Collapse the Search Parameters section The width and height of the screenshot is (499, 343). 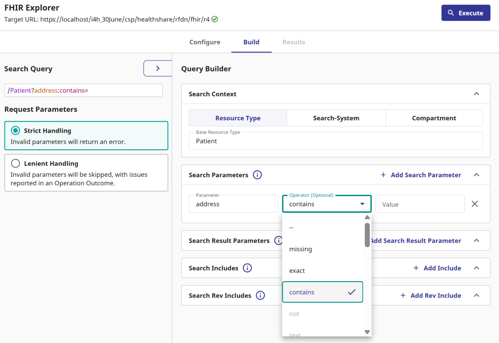(x=477, y=175)
